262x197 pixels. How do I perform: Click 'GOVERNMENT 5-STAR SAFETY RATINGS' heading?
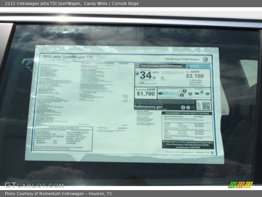tap(187, 113)
